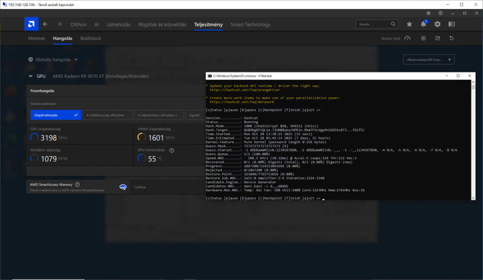Collapse the GPU section chevron

31,76
